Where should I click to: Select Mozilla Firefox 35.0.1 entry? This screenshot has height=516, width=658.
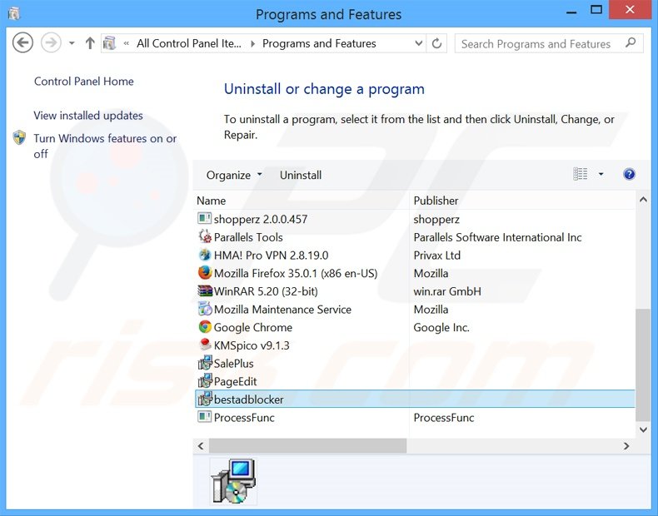415,273
